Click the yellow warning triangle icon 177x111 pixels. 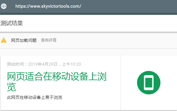tap(4, 40)
